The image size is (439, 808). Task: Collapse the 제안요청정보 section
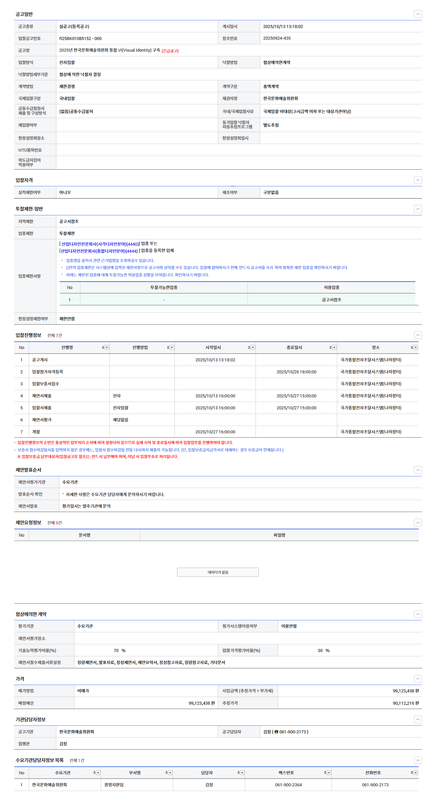tap(418, 523)
